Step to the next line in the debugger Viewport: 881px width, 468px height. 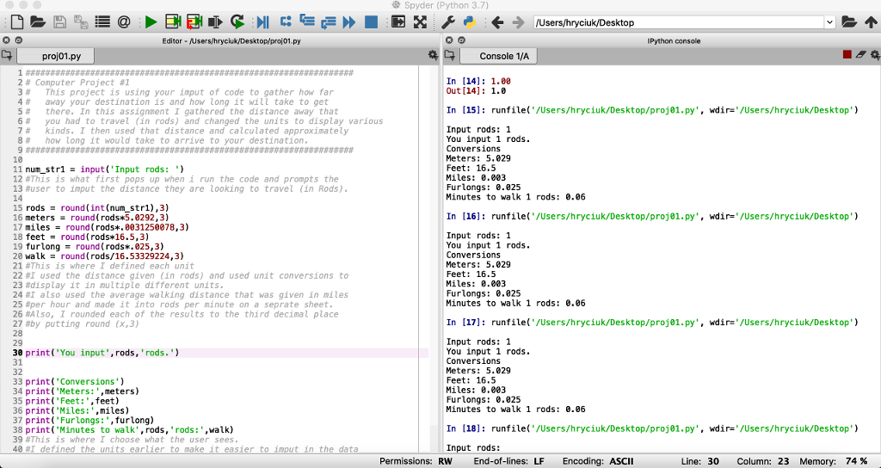click(x=286, y=22)
